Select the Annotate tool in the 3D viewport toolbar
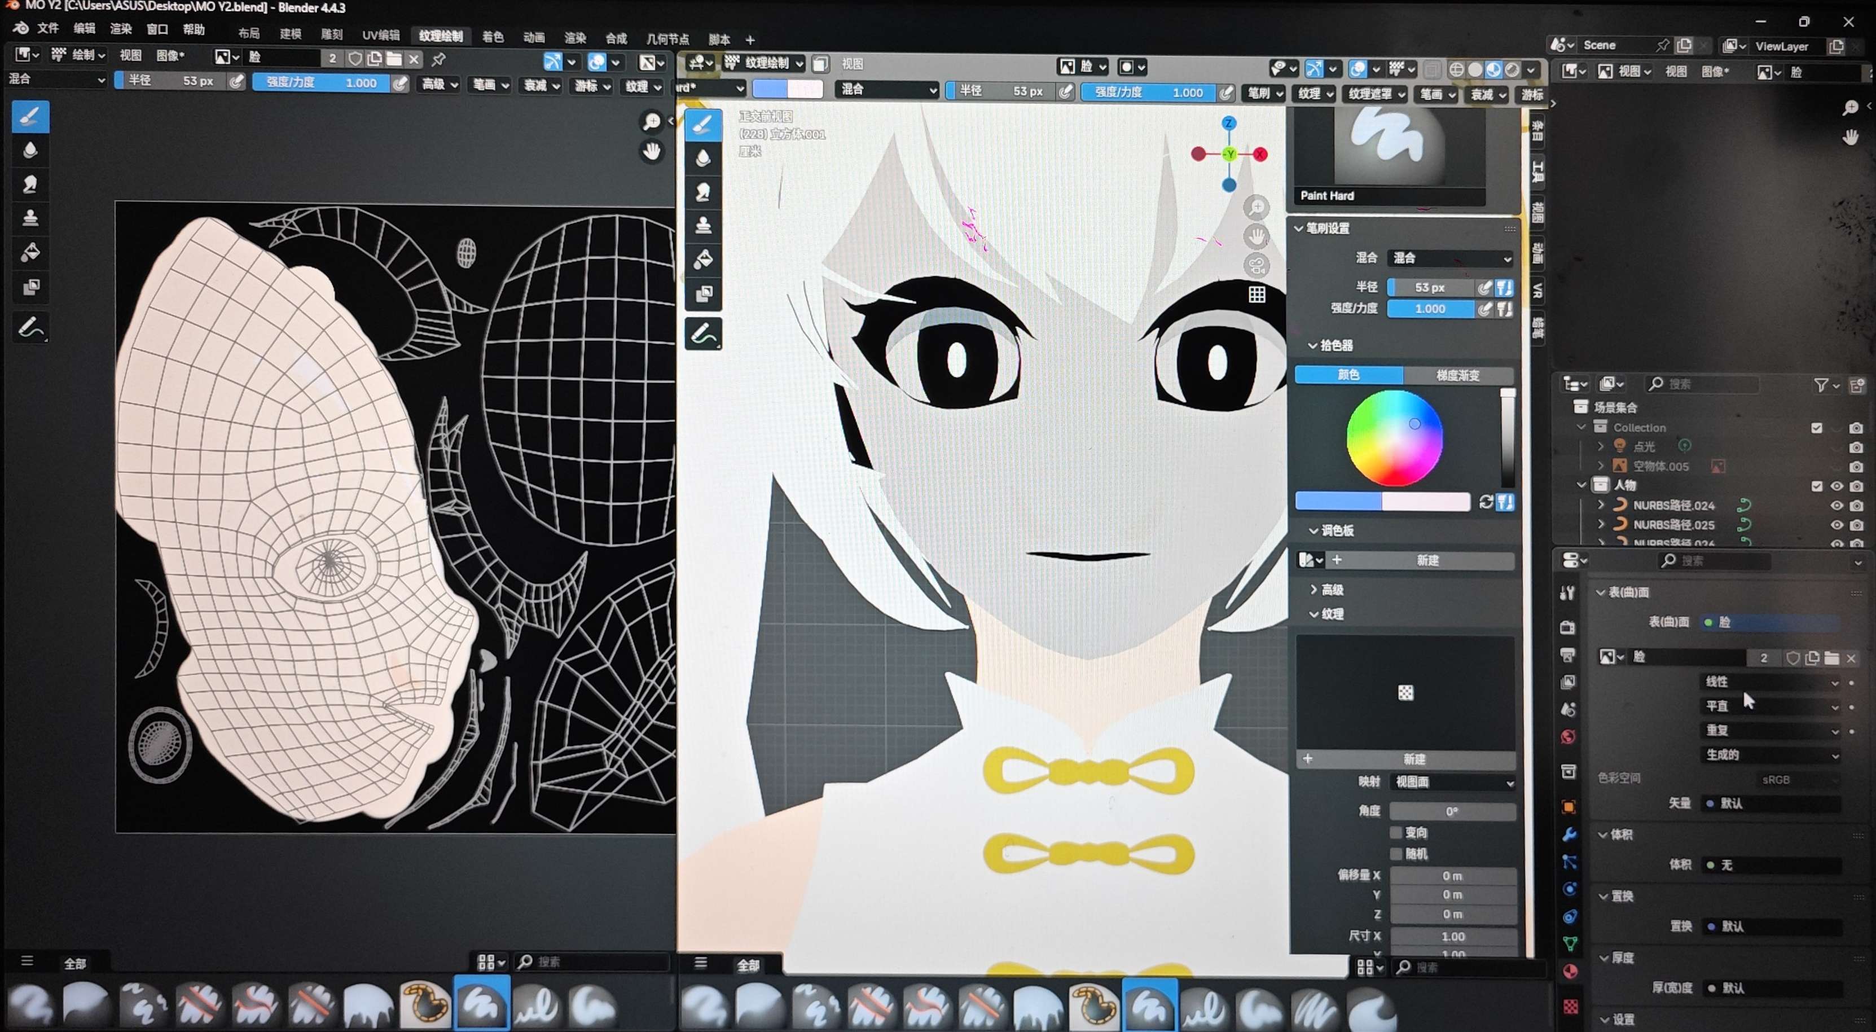Viewport: 1876px width, 1032px height. [703, 333]
